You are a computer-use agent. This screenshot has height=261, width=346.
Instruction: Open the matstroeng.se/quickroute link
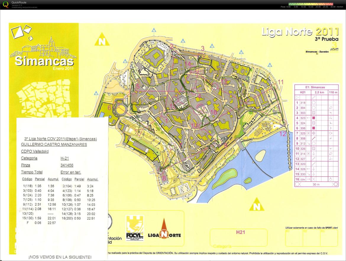[25, 7]
